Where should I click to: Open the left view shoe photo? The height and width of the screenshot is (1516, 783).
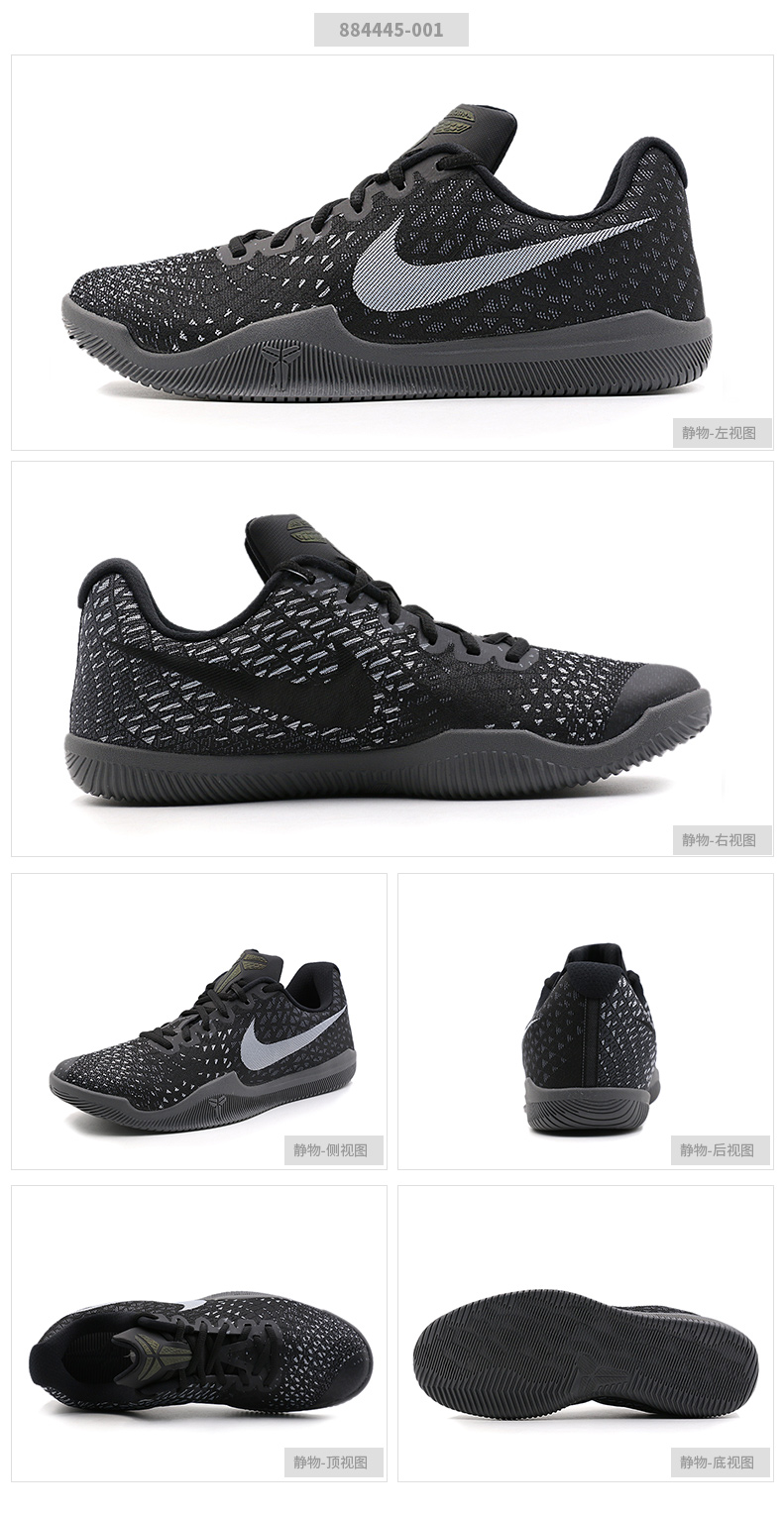[x=392, y=253]
